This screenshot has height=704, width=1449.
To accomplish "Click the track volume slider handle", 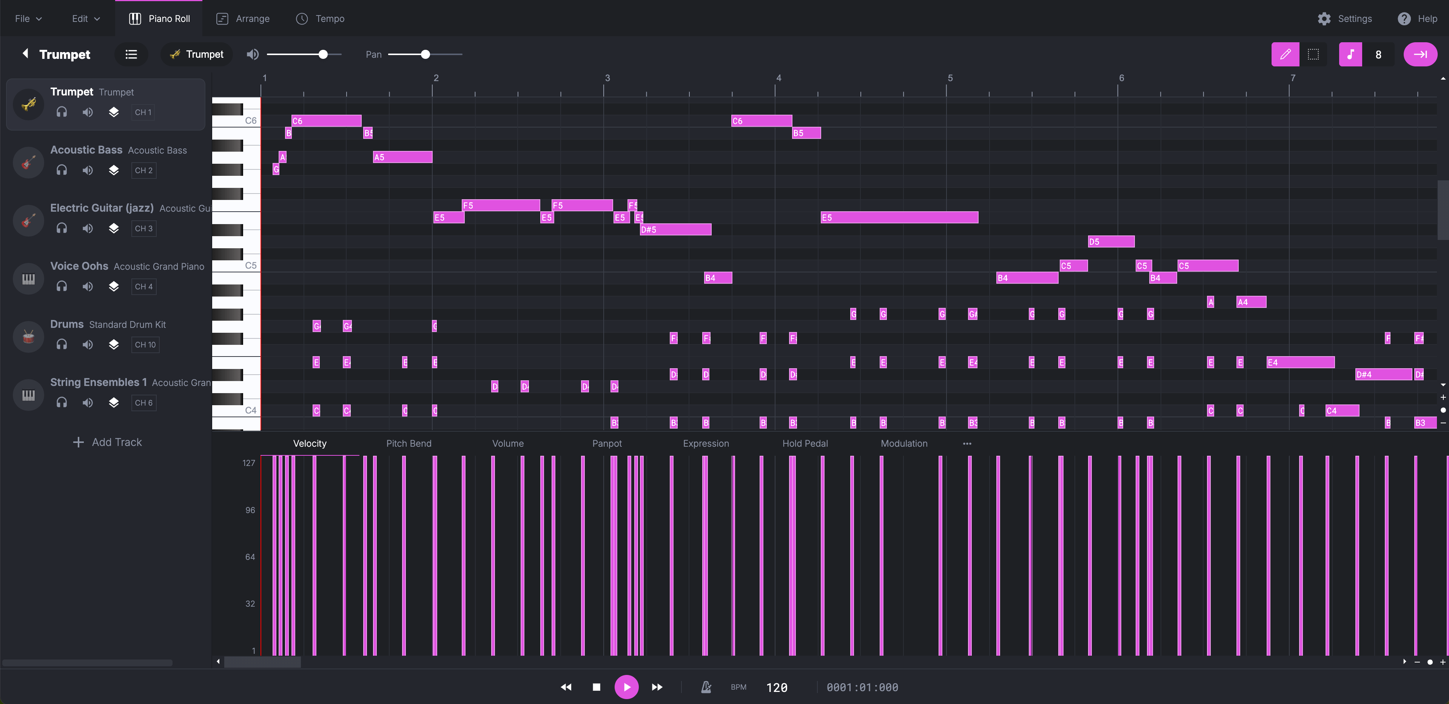I will click(x=323, y=55).
